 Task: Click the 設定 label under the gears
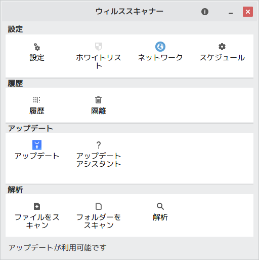click(37, 58)
